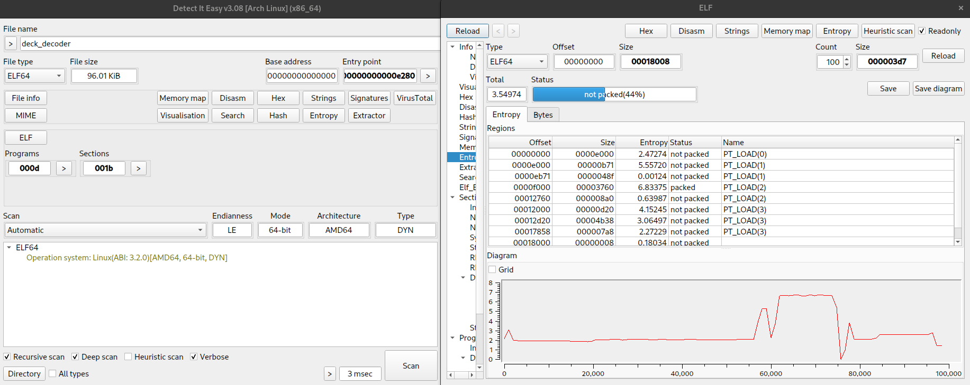Viewport: 970px width, 385px height.
Task: Click the file name browse '>' button
Action: (x=11, y=44)
